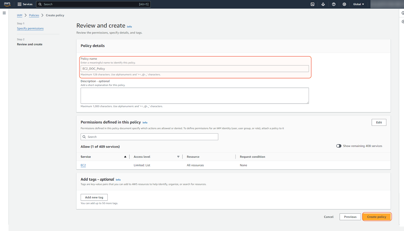Click the Policy name input field

[x=194, y=69]
